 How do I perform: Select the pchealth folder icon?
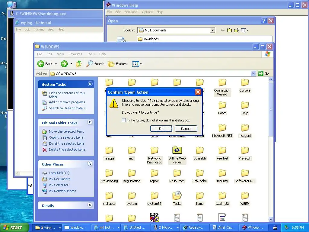[200, 150]
